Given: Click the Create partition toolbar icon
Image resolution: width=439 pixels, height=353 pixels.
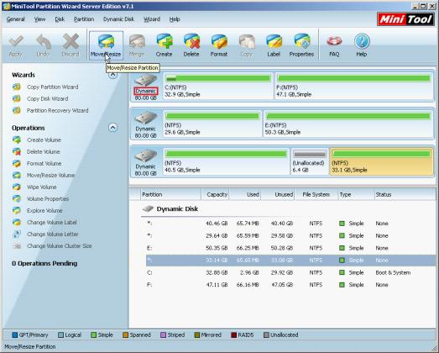Looking at the screenshot, I should click(x=164, y=45).
